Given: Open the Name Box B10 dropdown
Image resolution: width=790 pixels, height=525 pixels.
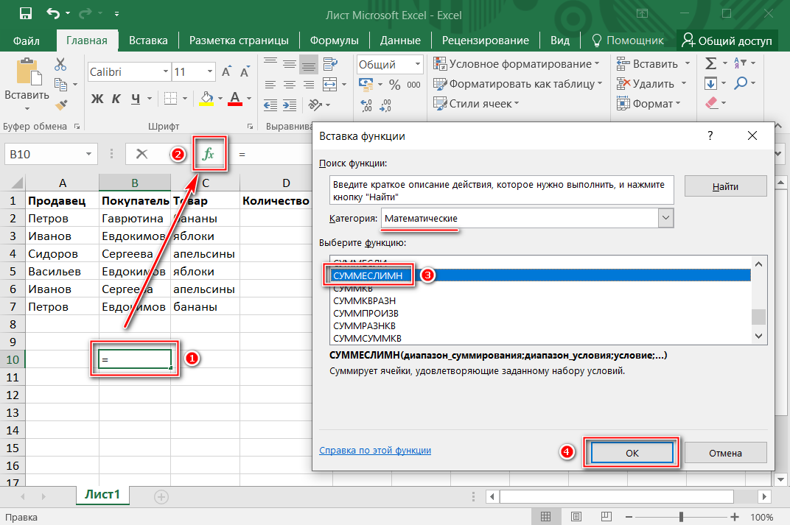Looking at the screenshot, I should pos(88,154).
